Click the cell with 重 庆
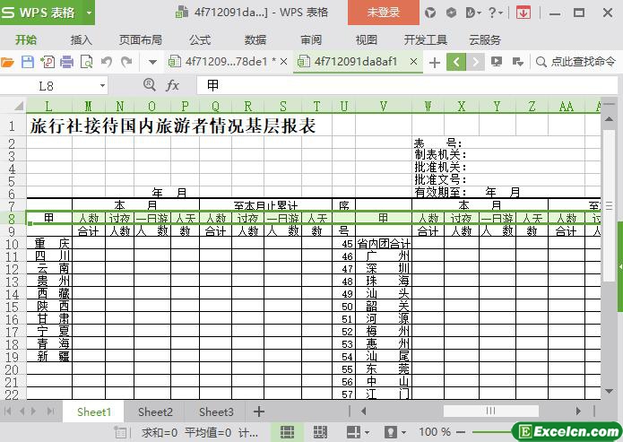 click(49, 244)
